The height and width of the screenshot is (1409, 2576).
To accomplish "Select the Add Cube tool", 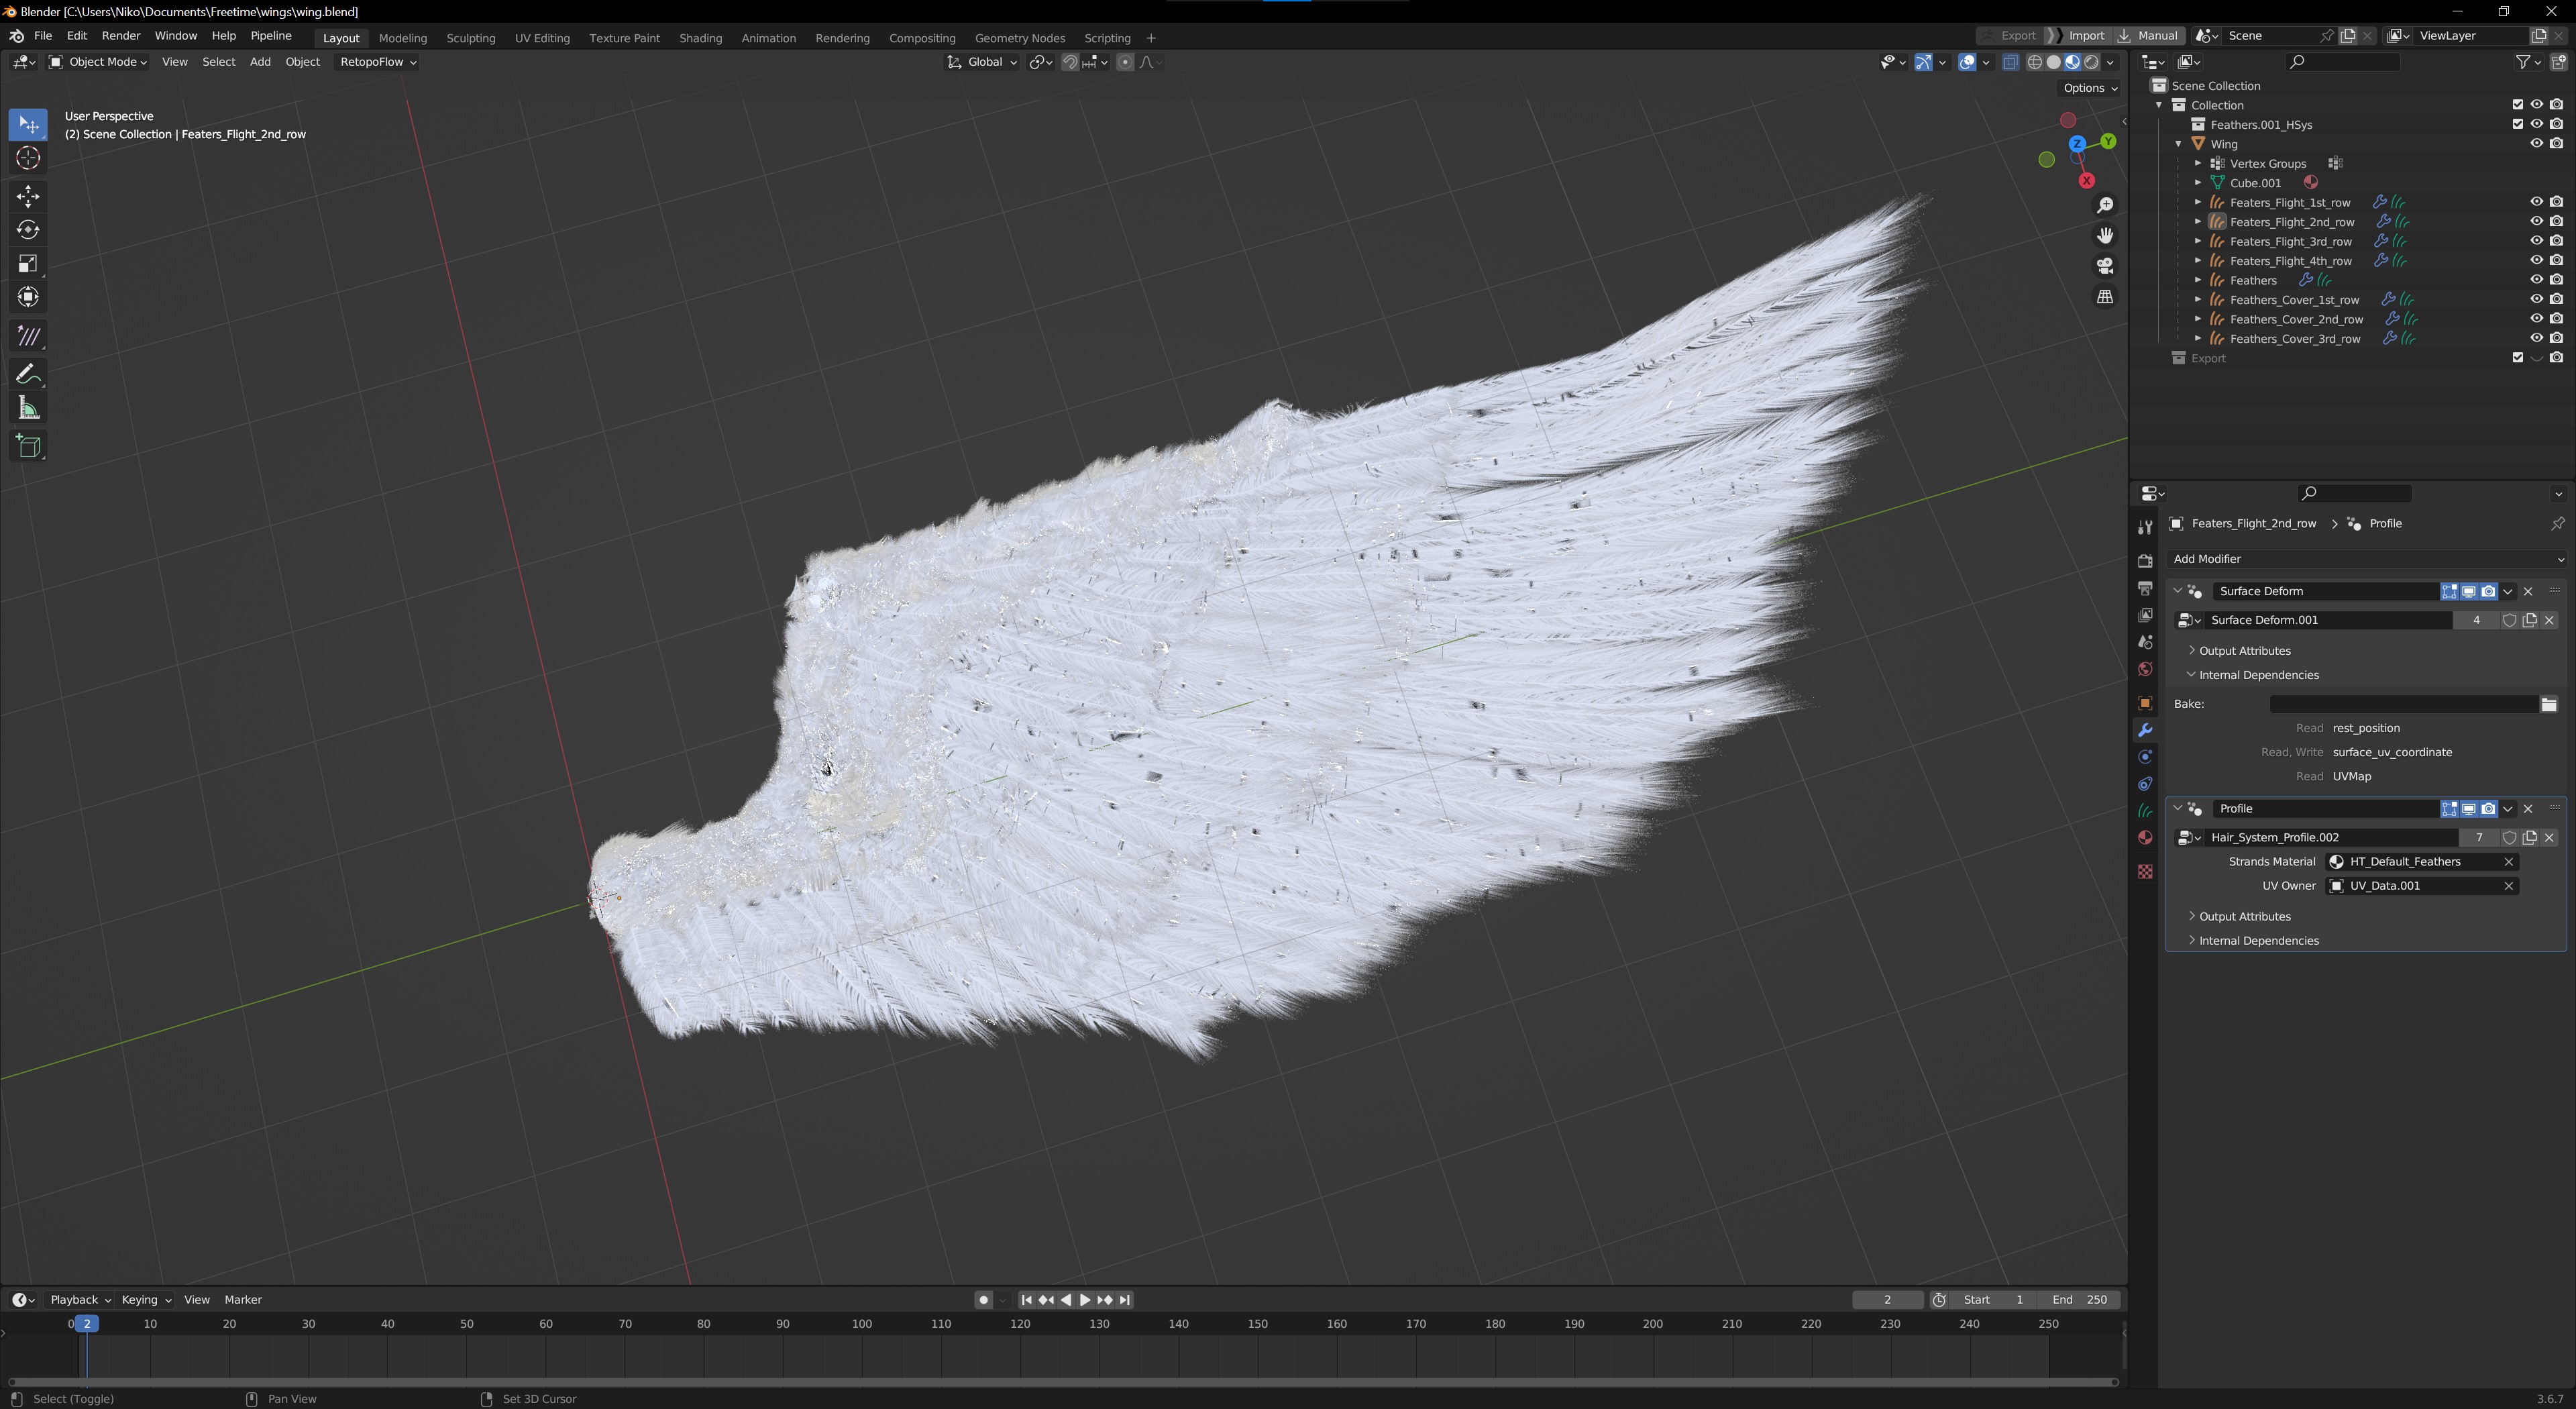I will point(28,446).
